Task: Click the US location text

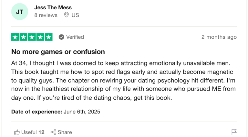Action: point(75,15)
